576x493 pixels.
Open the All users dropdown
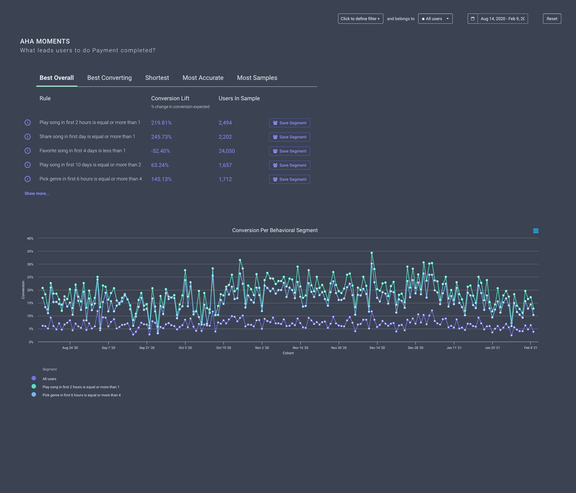(435, 19)
